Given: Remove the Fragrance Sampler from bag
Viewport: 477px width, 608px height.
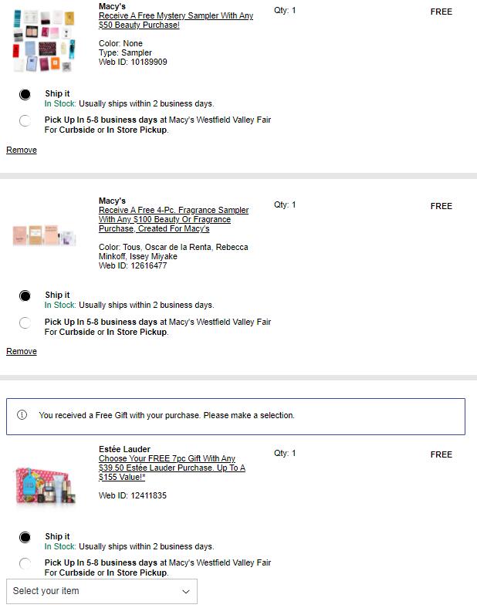Looking at the screenshot, I should click(x=22, y=351).
